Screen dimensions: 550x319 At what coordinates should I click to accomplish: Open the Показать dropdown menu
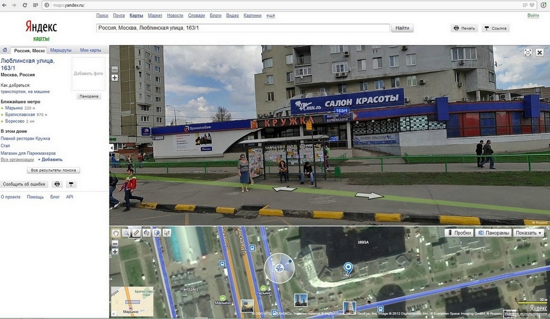coord(529,233)
